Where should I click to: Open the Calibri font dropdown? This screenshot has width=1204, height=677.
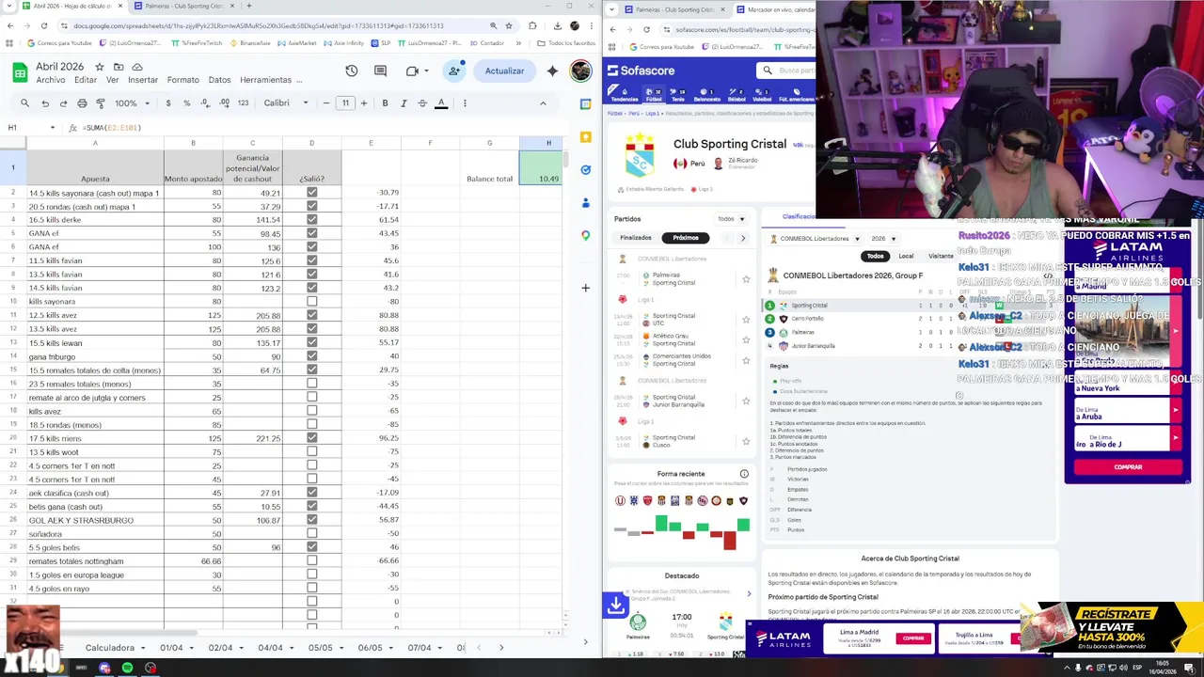pos(286,103)
